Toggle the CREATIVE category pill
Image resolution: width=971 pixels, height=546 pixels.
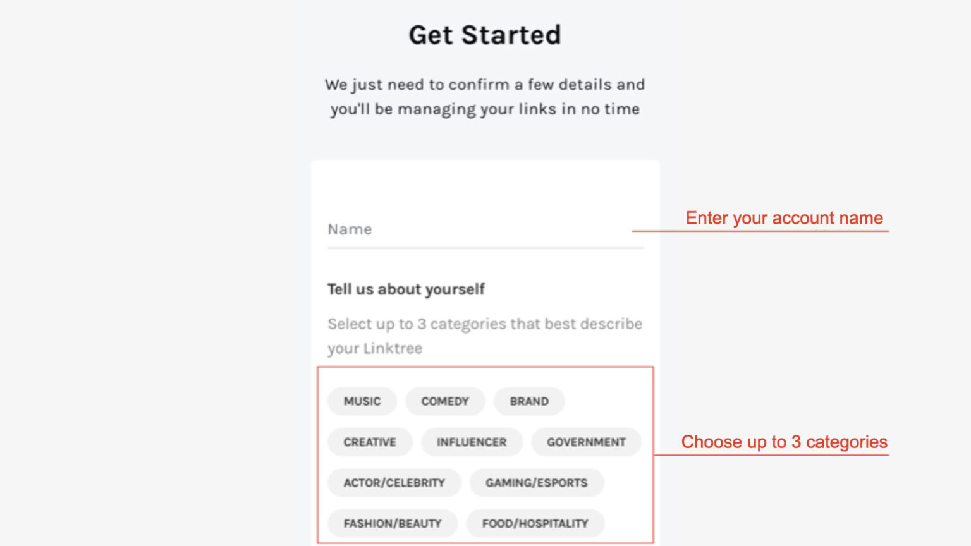point(370,442)
